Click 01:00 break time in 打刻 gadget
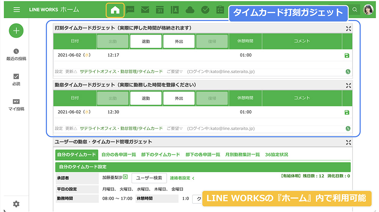The height and width of the screenshot is (212, 379). 246,55
